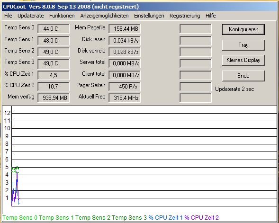Image resolution: width=279 pixels, height=223 pixels.
Task: Click the Temp Sens 2 label
Action: pyautogui.click(x=19, y=51)
